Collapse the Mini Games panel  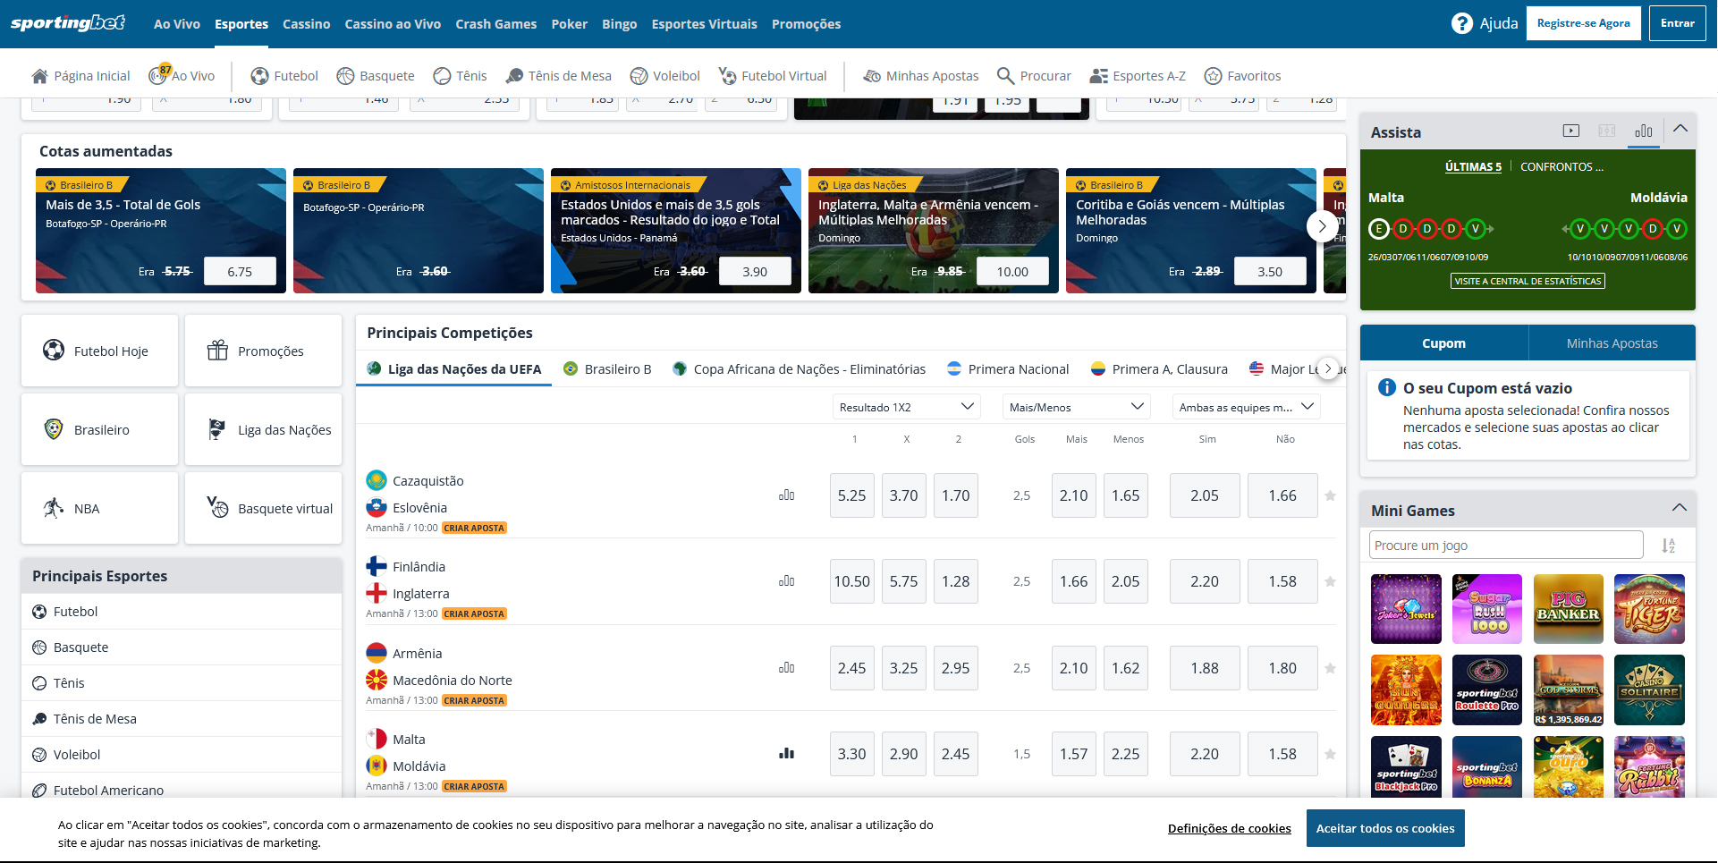(x=1680, y=508)
